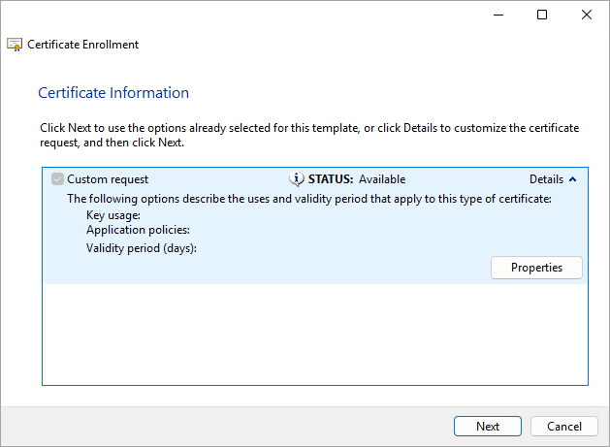
Task: Open certificate Properties
Action: click(x=536, y=268)
